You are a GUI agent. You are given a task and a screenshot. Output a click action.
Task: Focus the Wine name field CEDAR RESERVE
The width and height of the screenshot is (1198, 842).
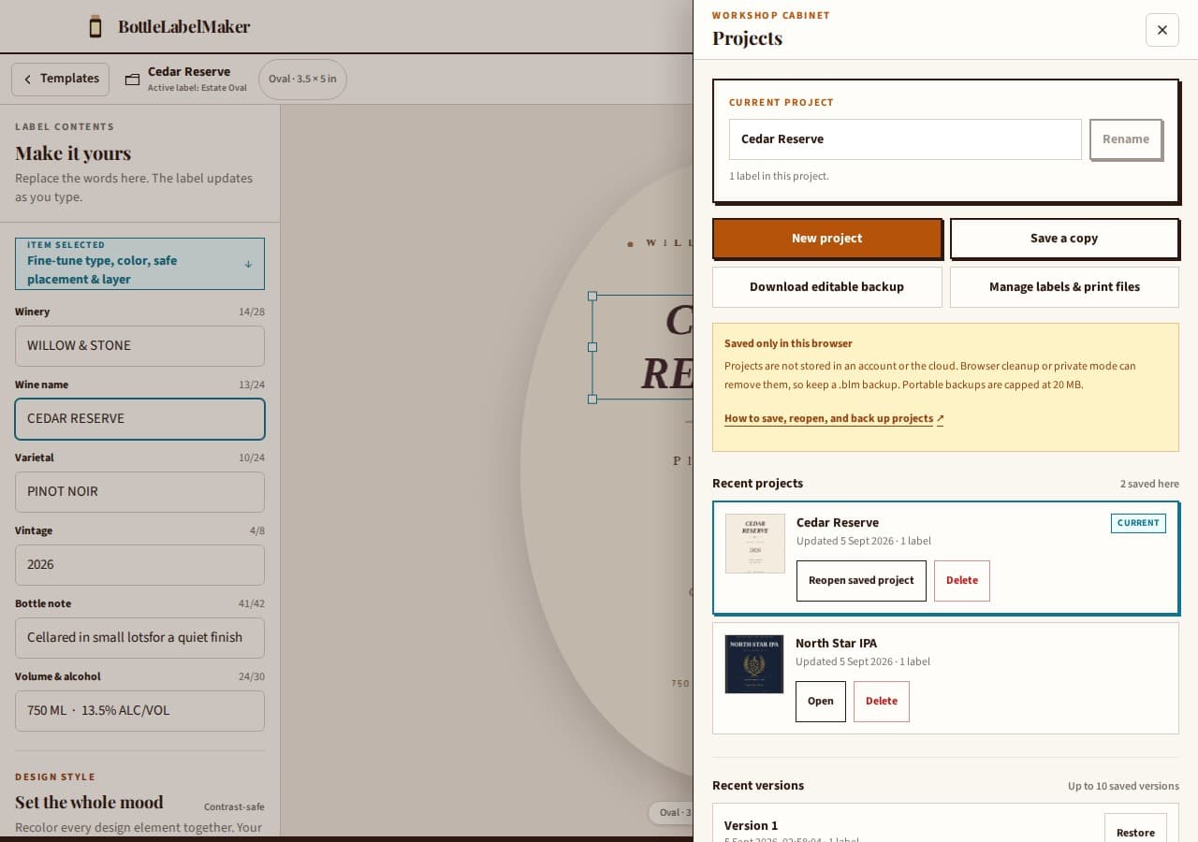[x=139, y=419]
